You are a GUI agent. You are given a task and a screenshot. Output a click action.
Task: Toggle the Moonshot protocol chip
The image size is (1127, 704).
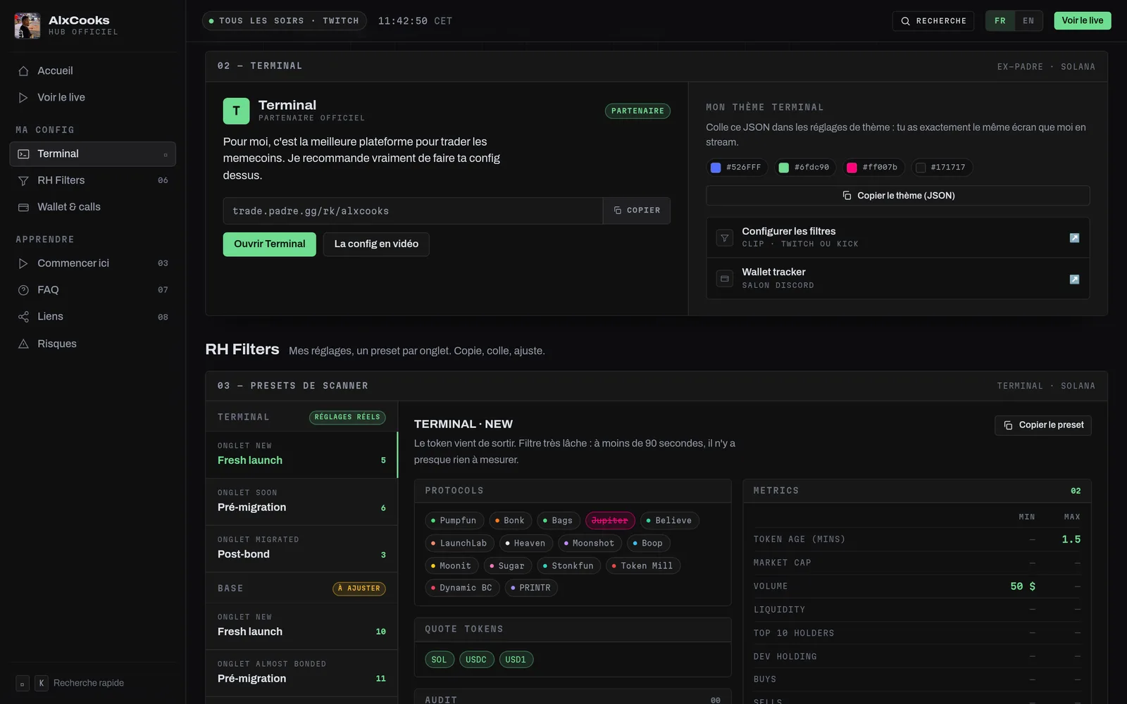[590, 543]
